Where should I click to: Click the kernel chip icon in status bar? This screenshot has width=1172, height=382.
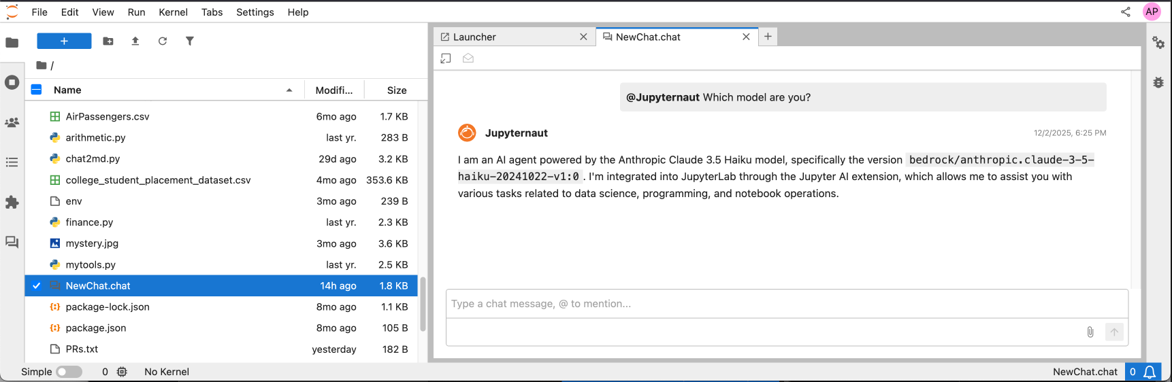click(122, 372)
